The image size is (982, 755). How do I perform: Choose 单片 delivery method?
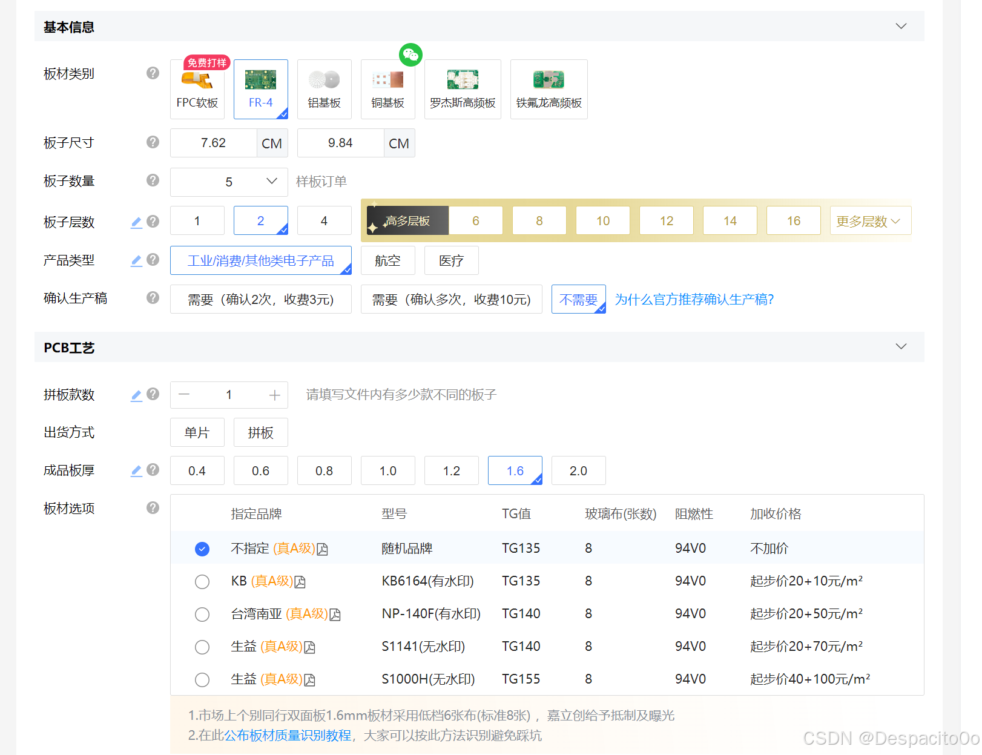pos(197,432)
